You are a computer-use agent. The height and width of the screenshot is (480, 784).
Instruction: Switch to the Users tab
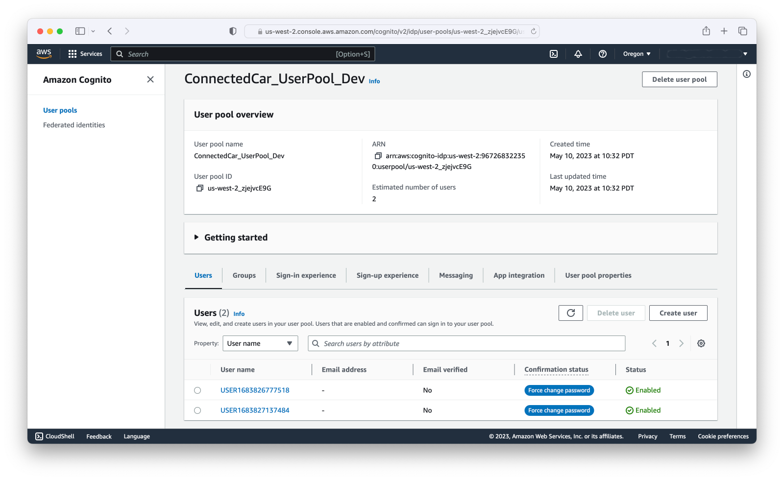tap(203, 275)
